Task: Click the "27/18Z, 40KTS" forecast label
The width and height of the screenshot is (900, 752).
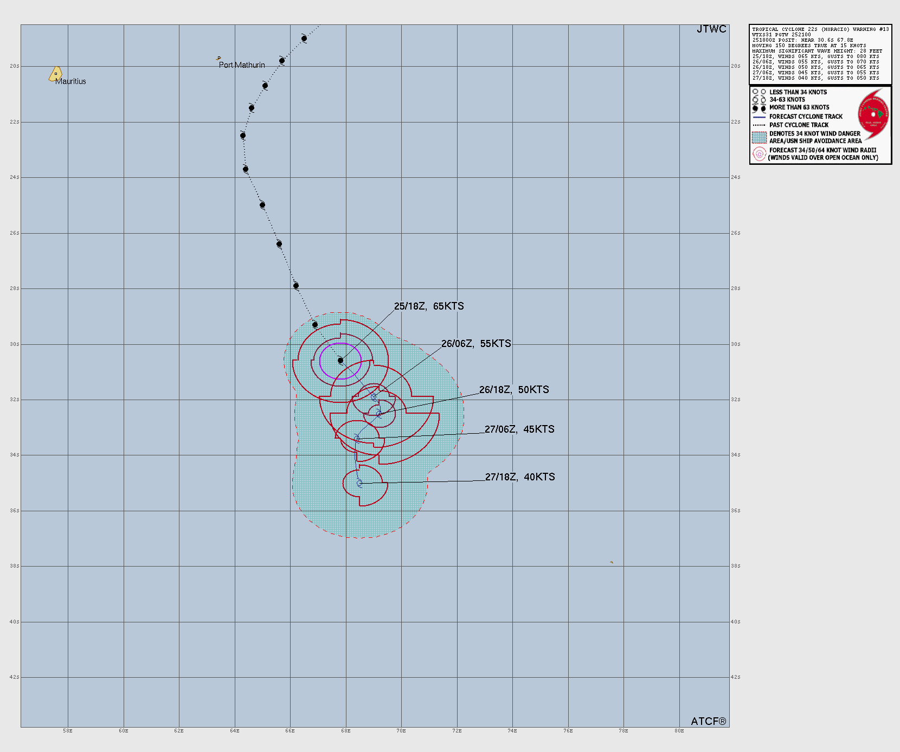Action: 520,477
